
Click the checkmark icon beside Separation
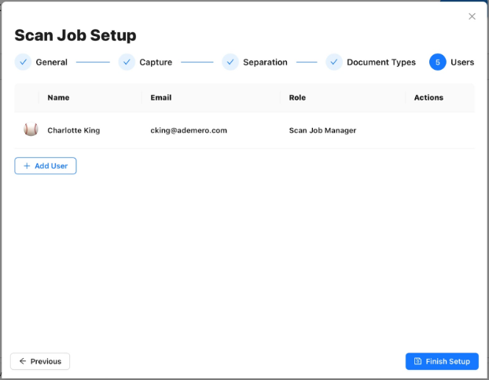(x=230, y=62)
